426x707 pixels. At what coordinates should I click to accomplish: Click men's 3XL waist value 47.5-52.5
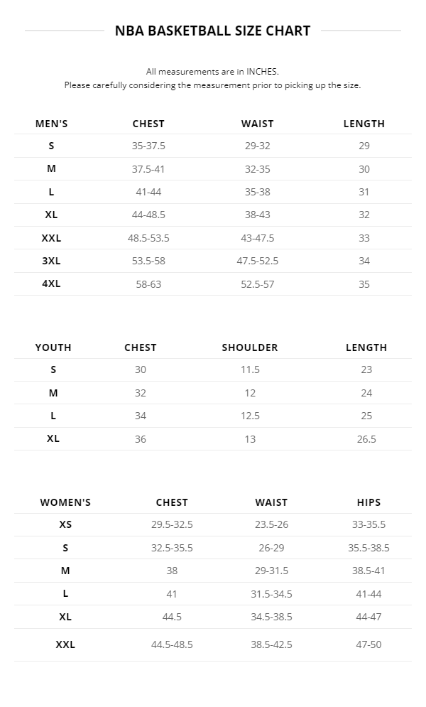coord(257,261)
